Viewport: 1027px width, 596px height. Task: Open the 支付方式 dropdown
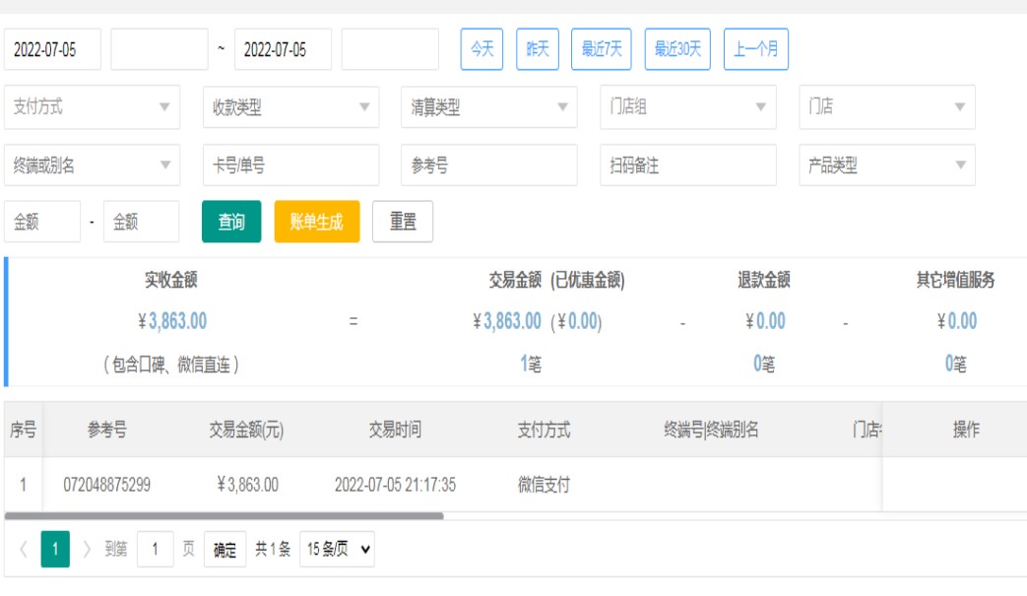point(92,107)
